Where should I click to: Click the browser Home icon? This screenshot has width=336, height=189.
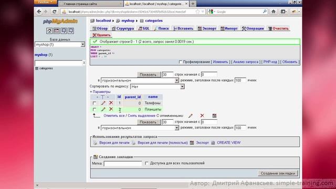274,12
